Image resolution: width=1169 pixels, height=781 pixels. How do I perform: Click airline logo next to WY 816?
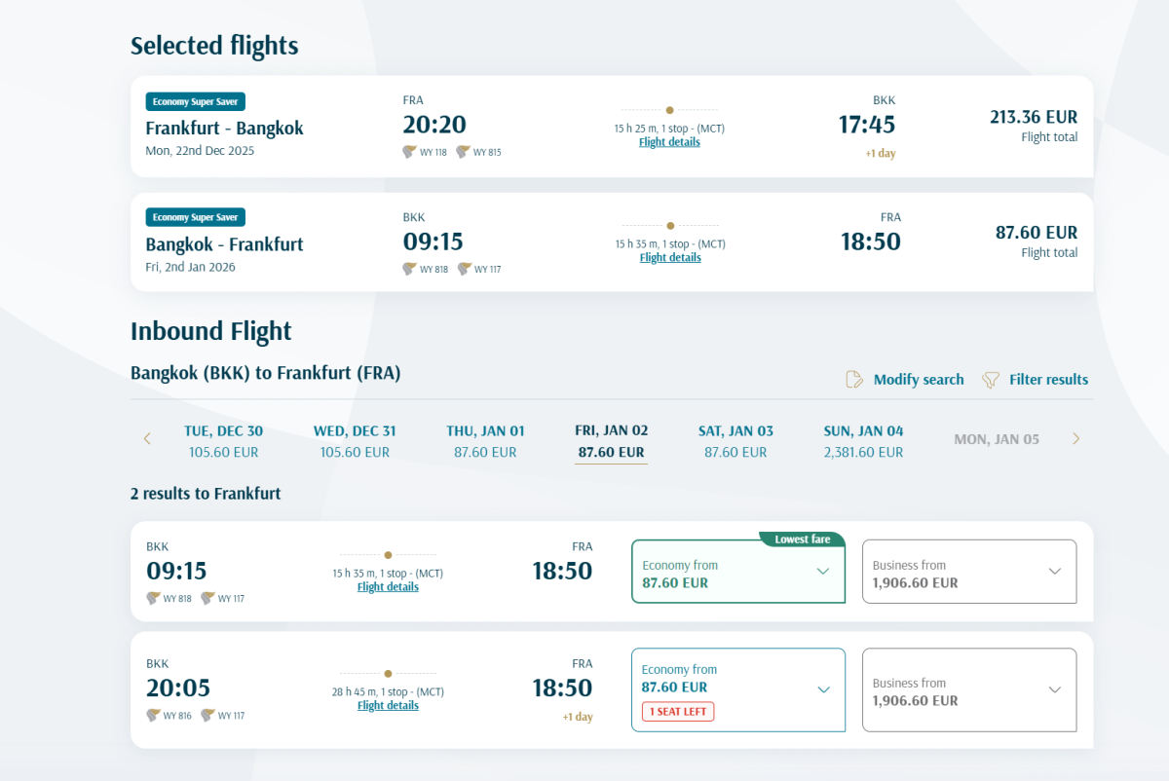pos(153,715)
